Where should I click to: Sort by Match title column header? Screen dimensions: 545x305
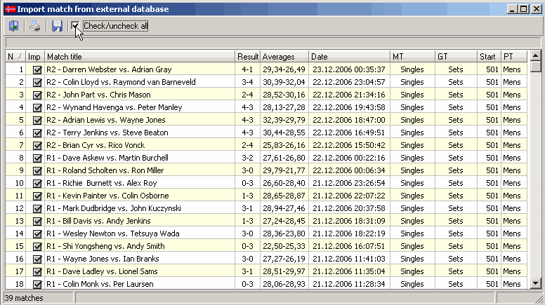click(140, 57)
